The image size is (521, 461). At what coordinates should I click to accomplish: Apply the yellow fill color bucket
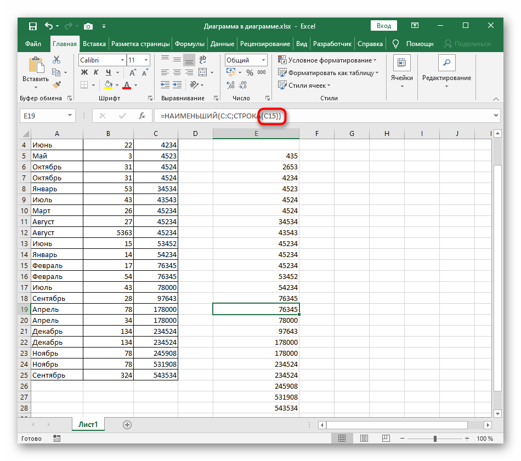pos(108,85)
